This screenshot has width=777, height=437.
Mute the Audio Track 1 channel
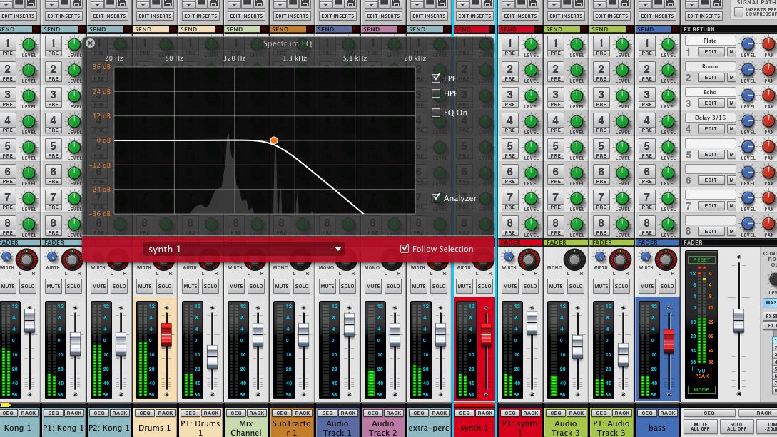click(327, 286)
